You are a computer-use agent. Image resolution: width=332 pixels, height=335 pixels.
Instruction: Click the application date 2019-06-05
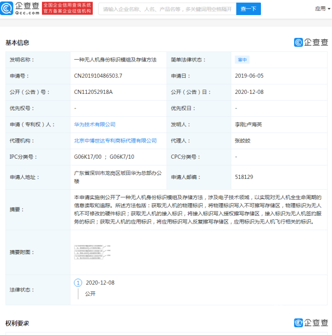250,76
